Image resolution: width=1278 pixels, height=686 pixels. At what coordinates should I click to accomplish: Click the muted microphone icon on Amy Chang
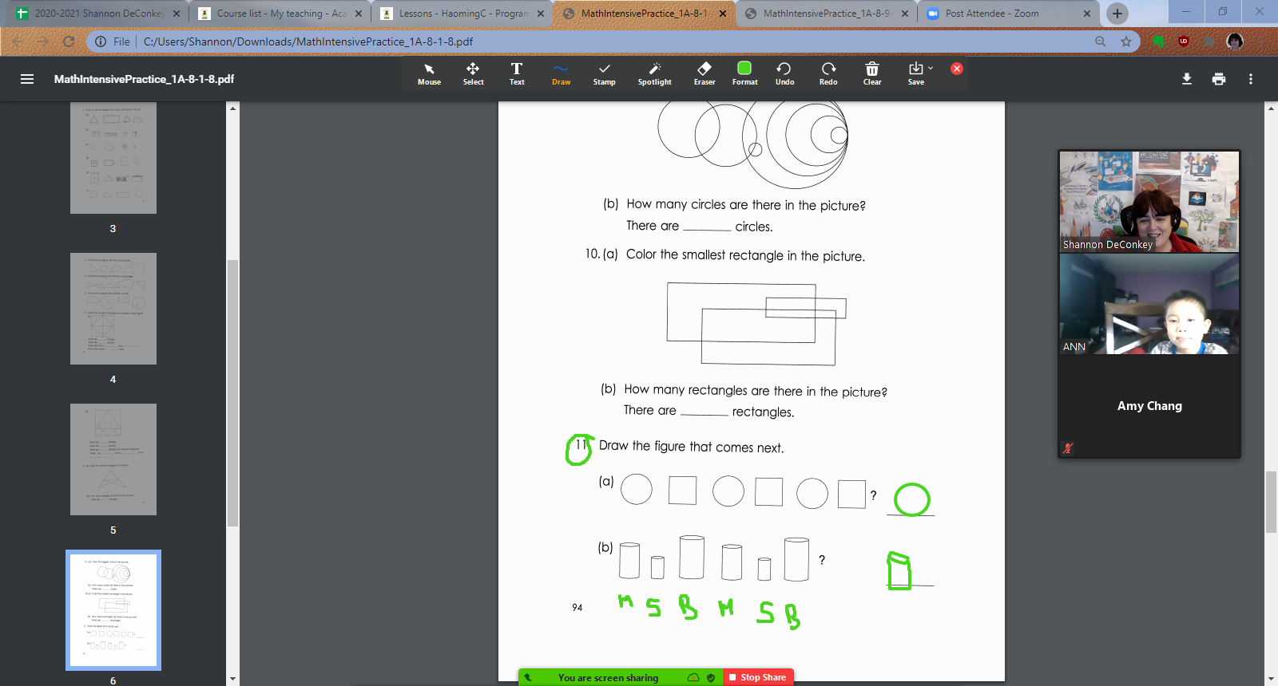(x=1068, y=448)
